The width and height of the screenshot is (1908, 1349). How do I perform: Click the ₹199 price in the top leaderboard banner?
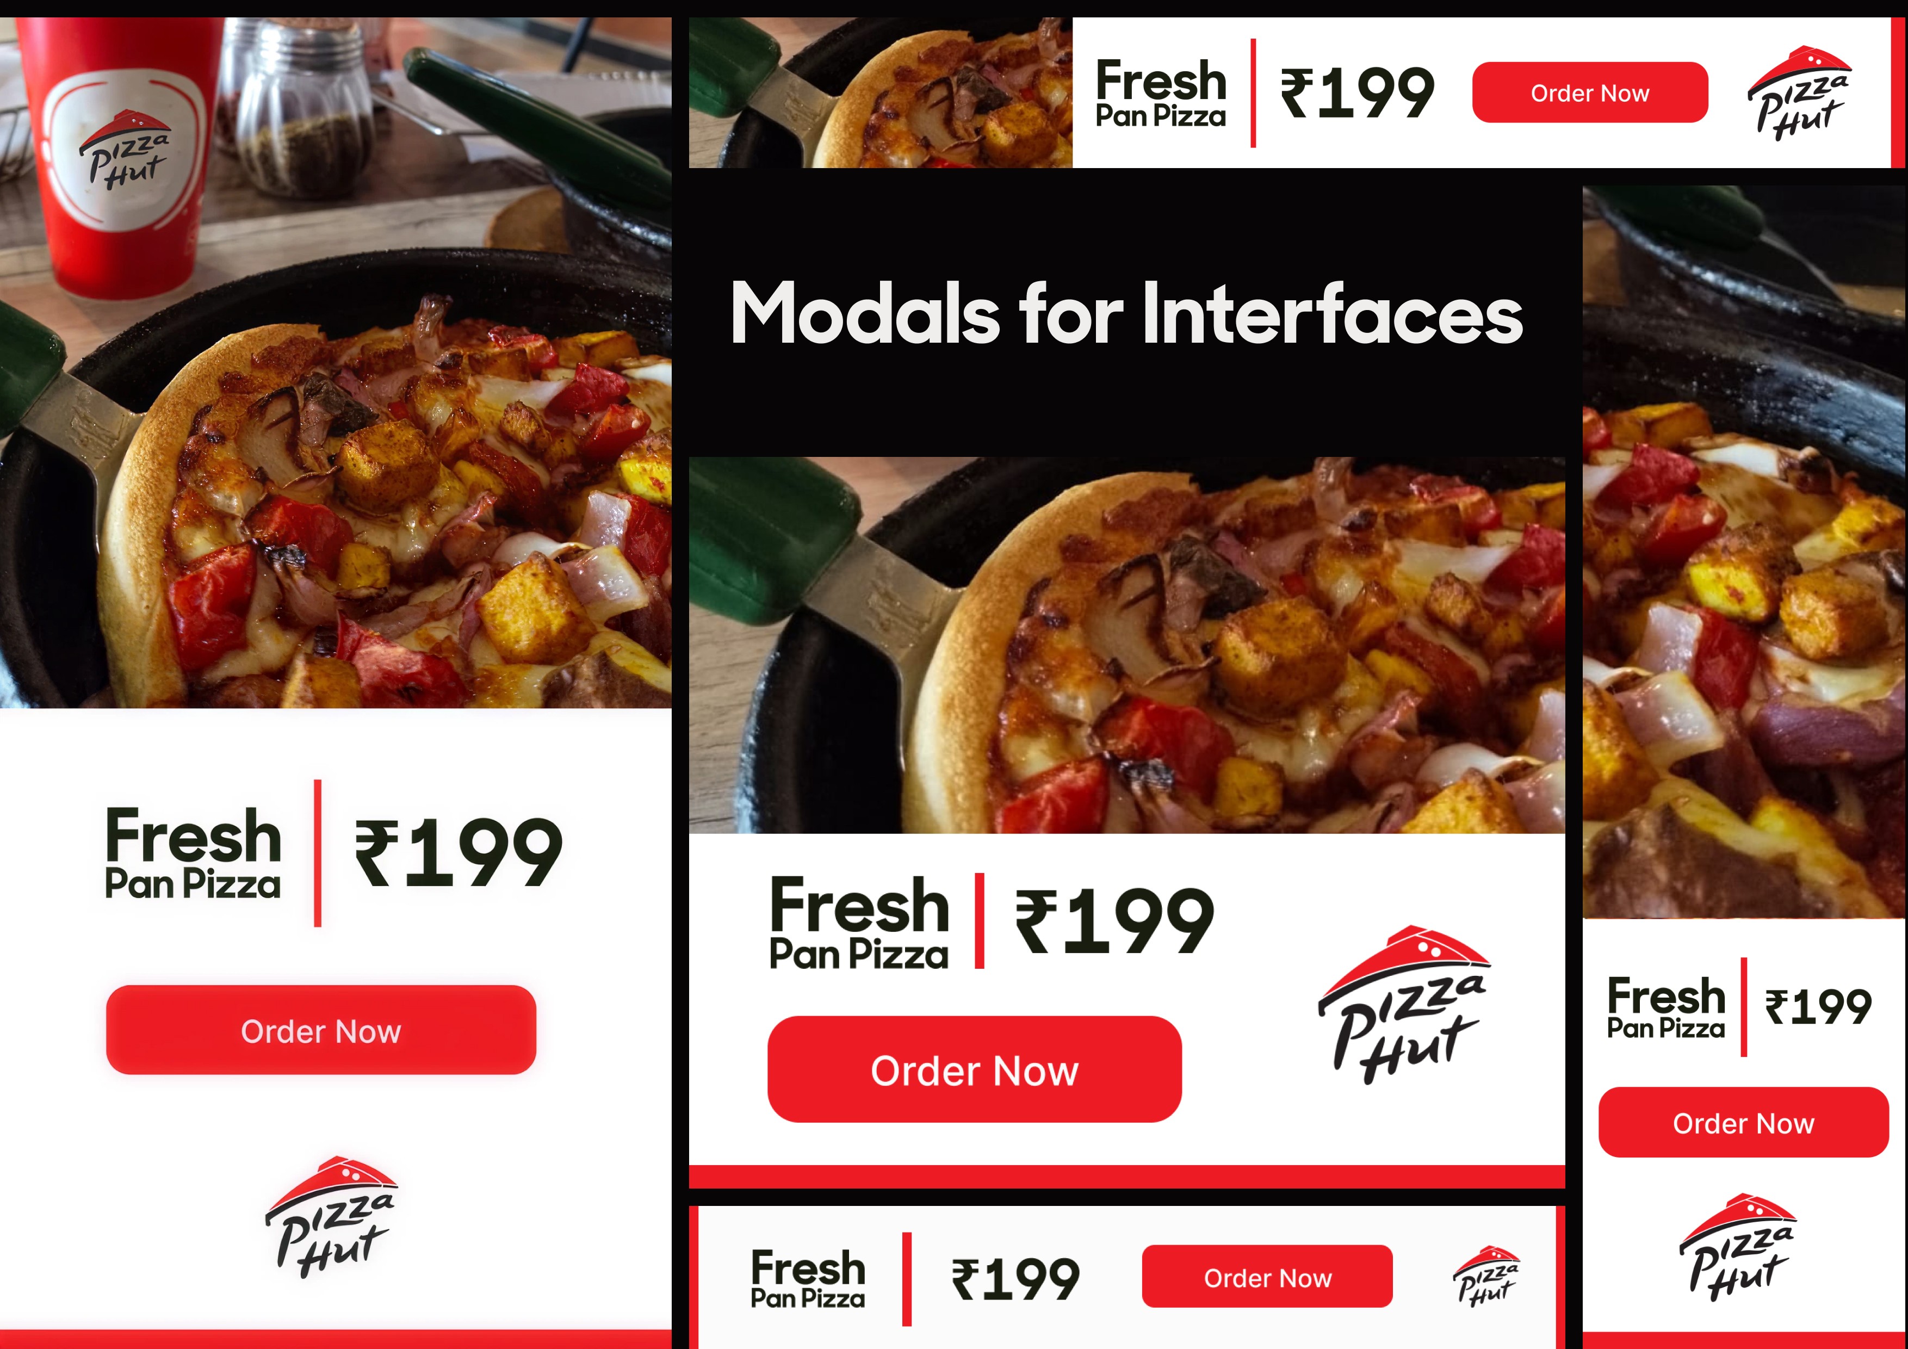pyautogui.click(x=1357, y=93)
